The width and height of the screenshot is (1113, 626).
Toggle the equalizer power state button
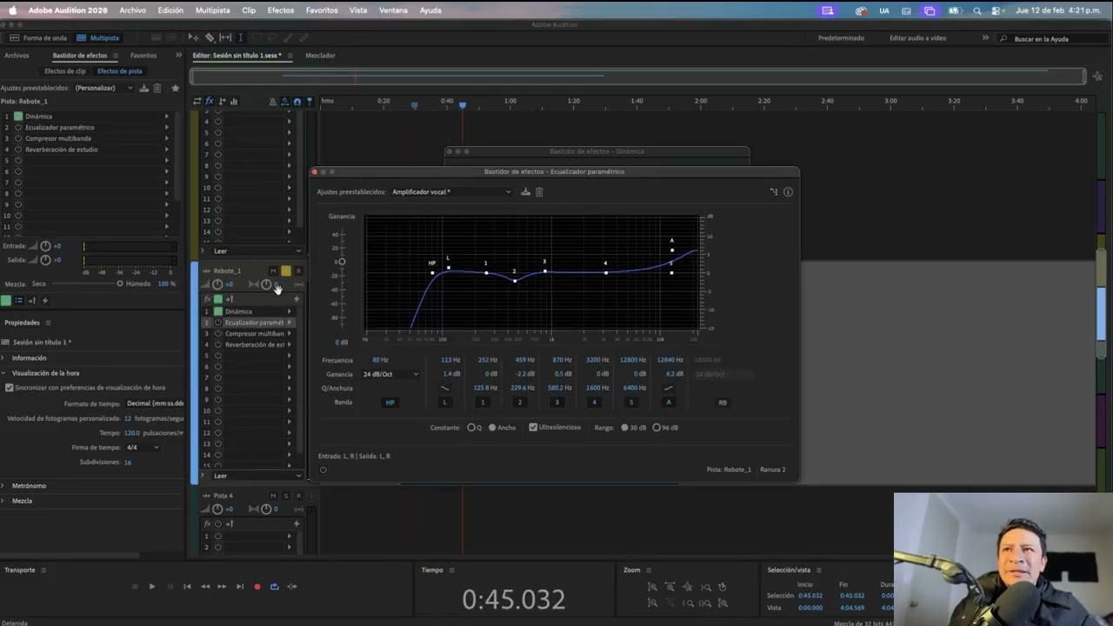click(323, 469)
